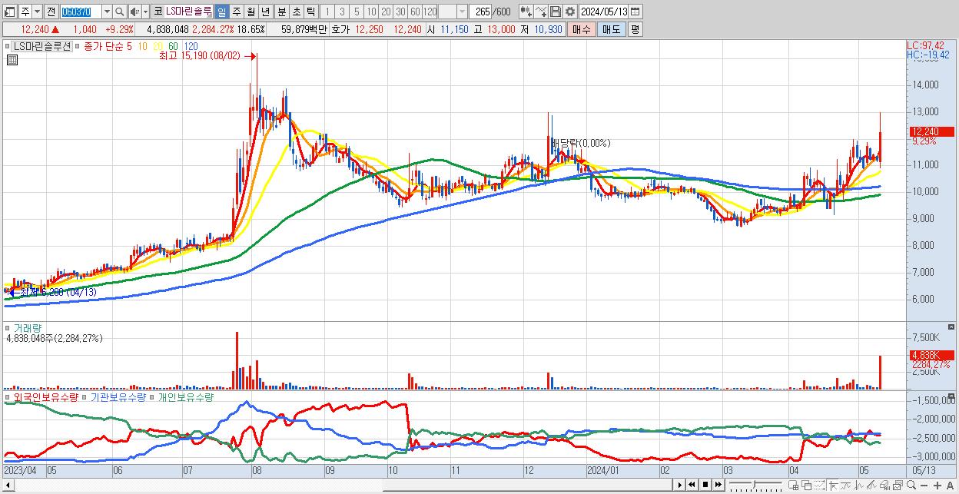Viewport: 959px width, 494px height.
Task: Choose the 60 interval button
Action: (x=415, y=12)
